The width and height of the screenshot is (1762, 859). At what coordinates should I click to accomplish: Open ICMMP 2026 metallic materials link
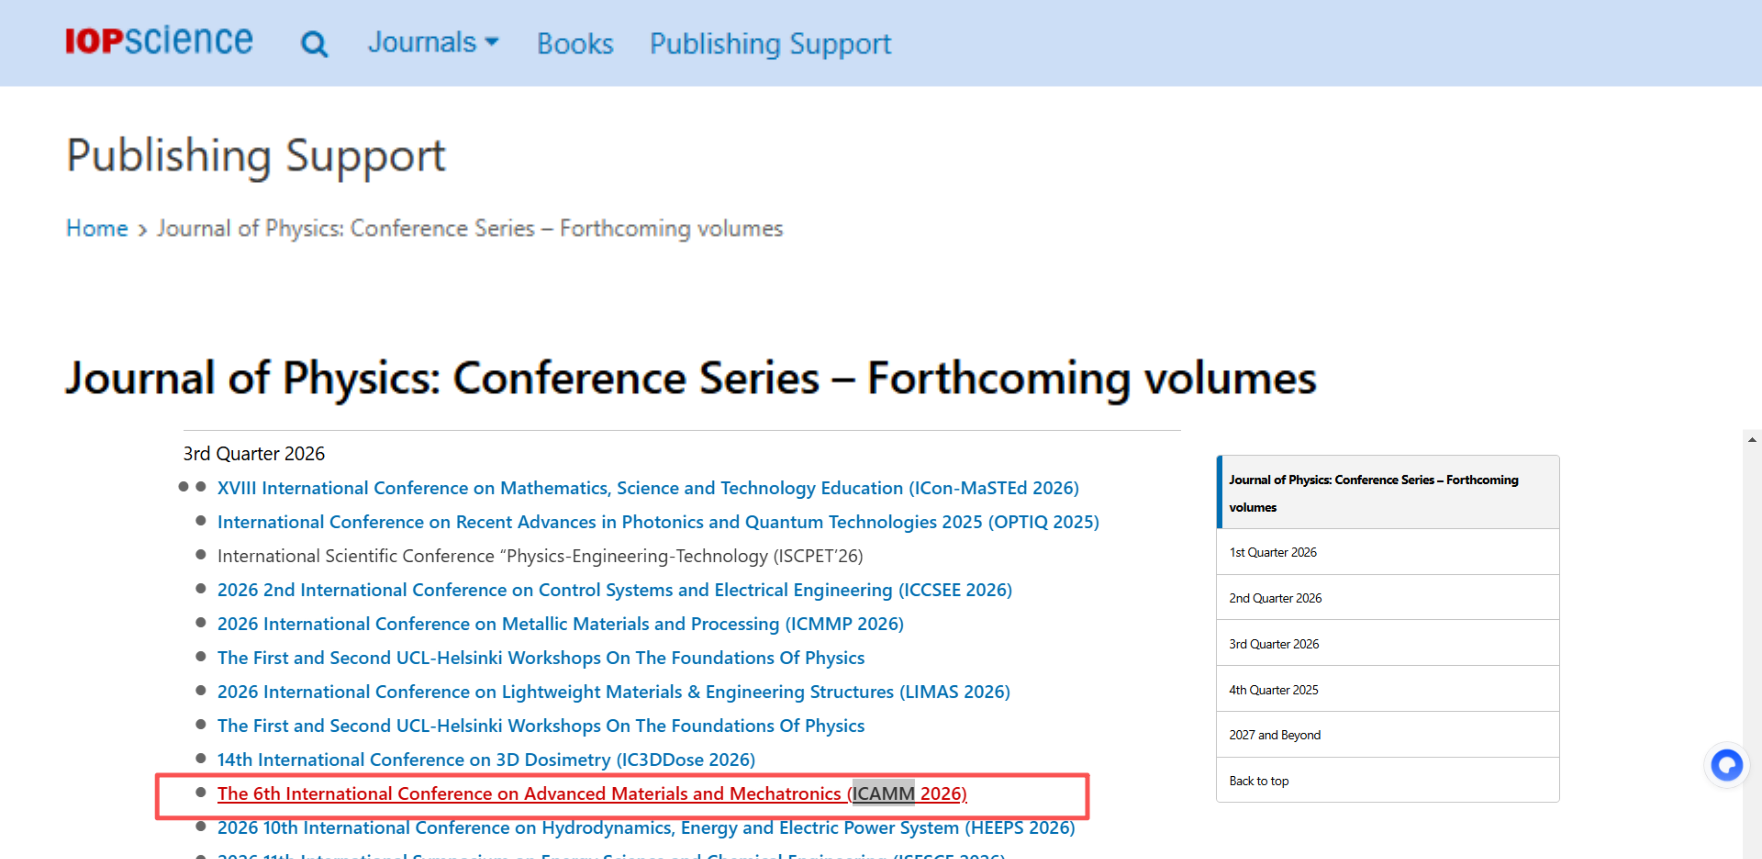(559, 624)
